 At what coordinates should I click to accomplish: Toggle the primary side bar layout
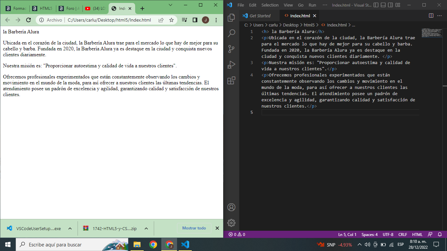coord(376,5)
